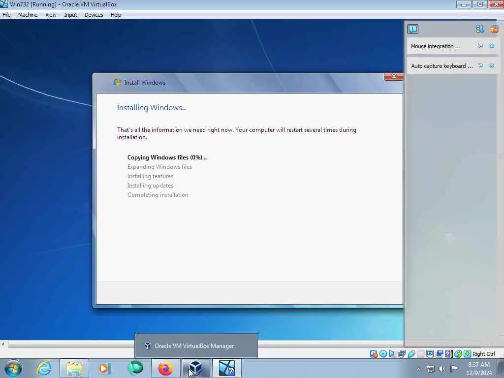The height and width of the screenshot is (378, 504).
Task: Click the Installing Windows... heading
Action: [x=152, y=108]
